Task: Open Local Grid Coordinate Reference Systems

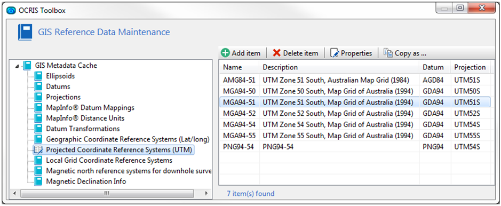Action: (x=109, y=160)
